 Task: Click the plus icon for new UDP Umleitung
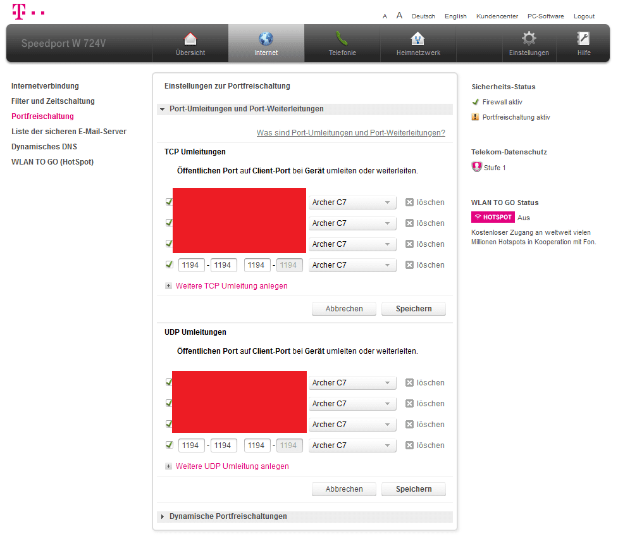click(x=169, y=466)
